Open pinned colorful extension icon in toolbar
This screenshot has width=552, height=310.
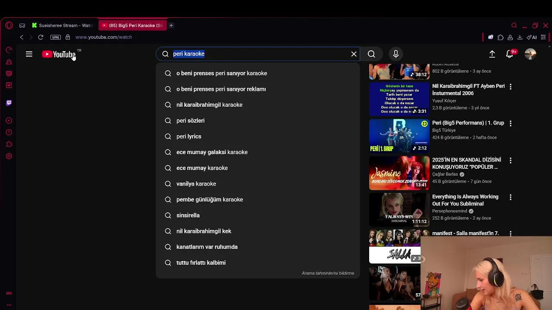point(490,37)
